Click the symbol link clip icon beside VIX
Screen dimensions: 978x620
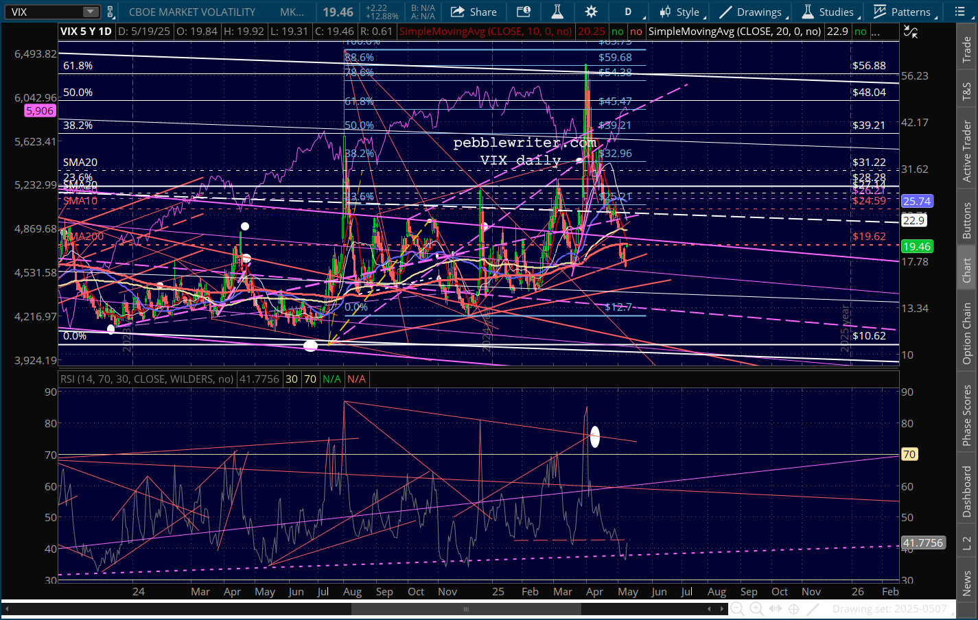coord(110,12)
